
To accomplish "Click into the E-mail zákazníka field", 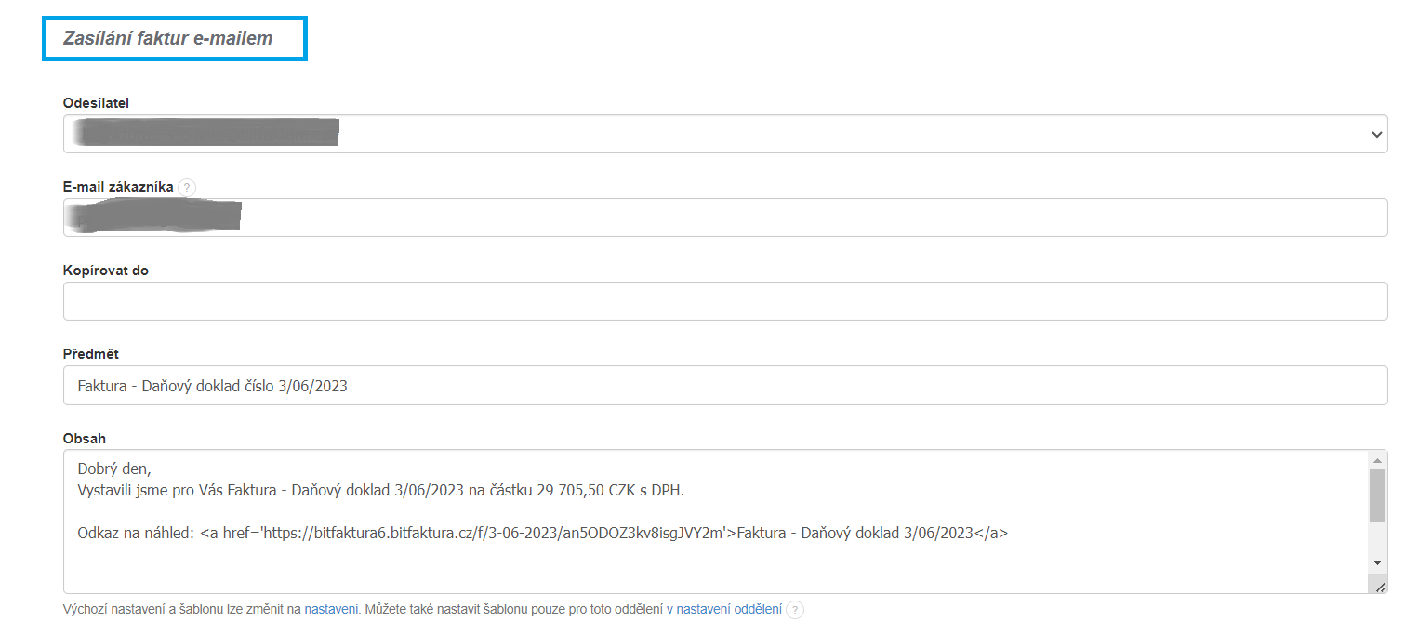I will (x=725, y=218).
